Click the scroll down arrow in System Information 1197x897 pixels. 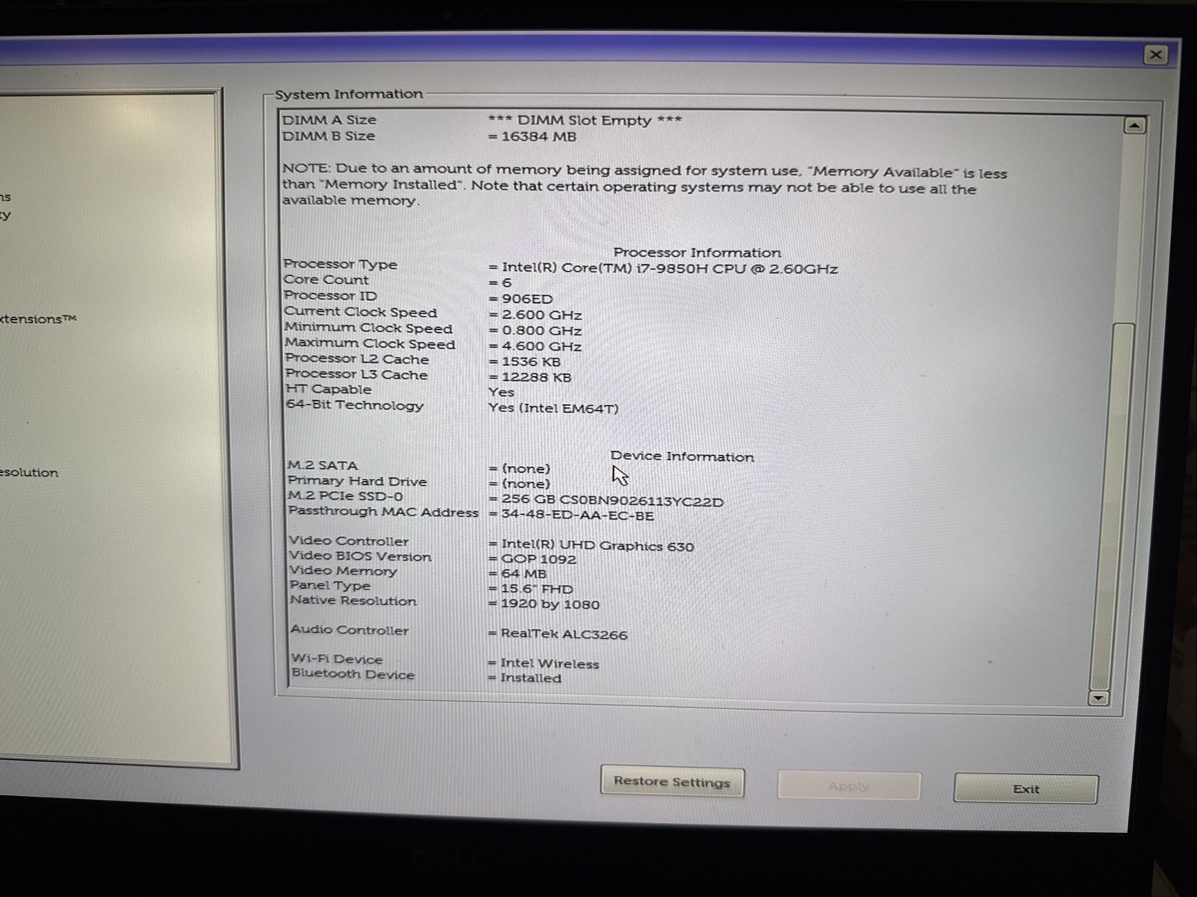coord(1098,698)
